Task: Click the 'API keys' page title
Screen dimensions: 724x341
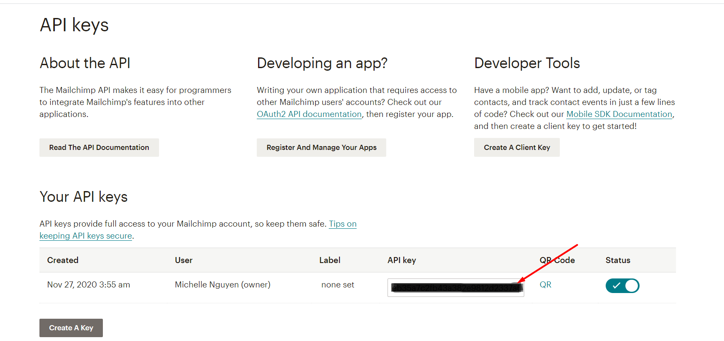Action: pyautogui.click(x=74, y=25)
